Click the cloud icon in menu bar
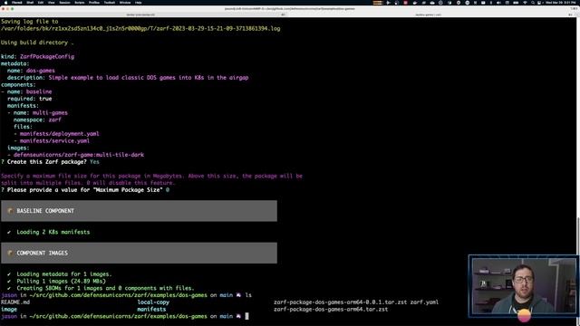 click(x=432, y=3)
